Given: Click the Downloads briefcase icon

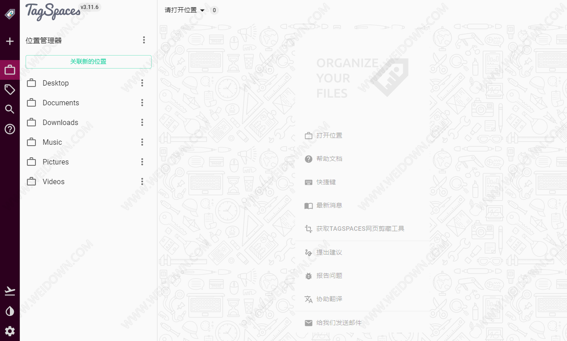Looking at the screenshot, I should coord(31,122).
